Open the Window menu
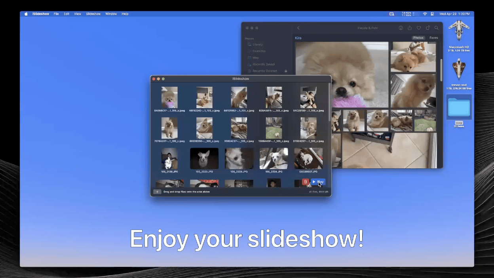Viewport: 494px width, 278px height. tap(111, 14)
